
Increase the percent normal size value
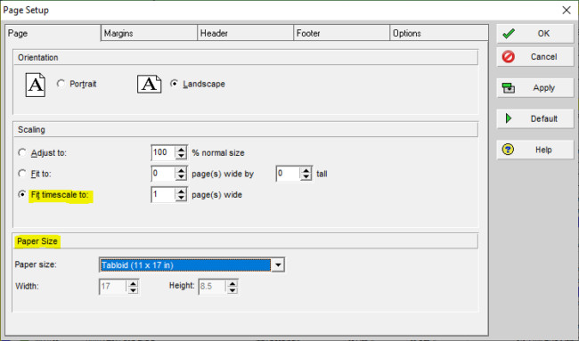182,149
